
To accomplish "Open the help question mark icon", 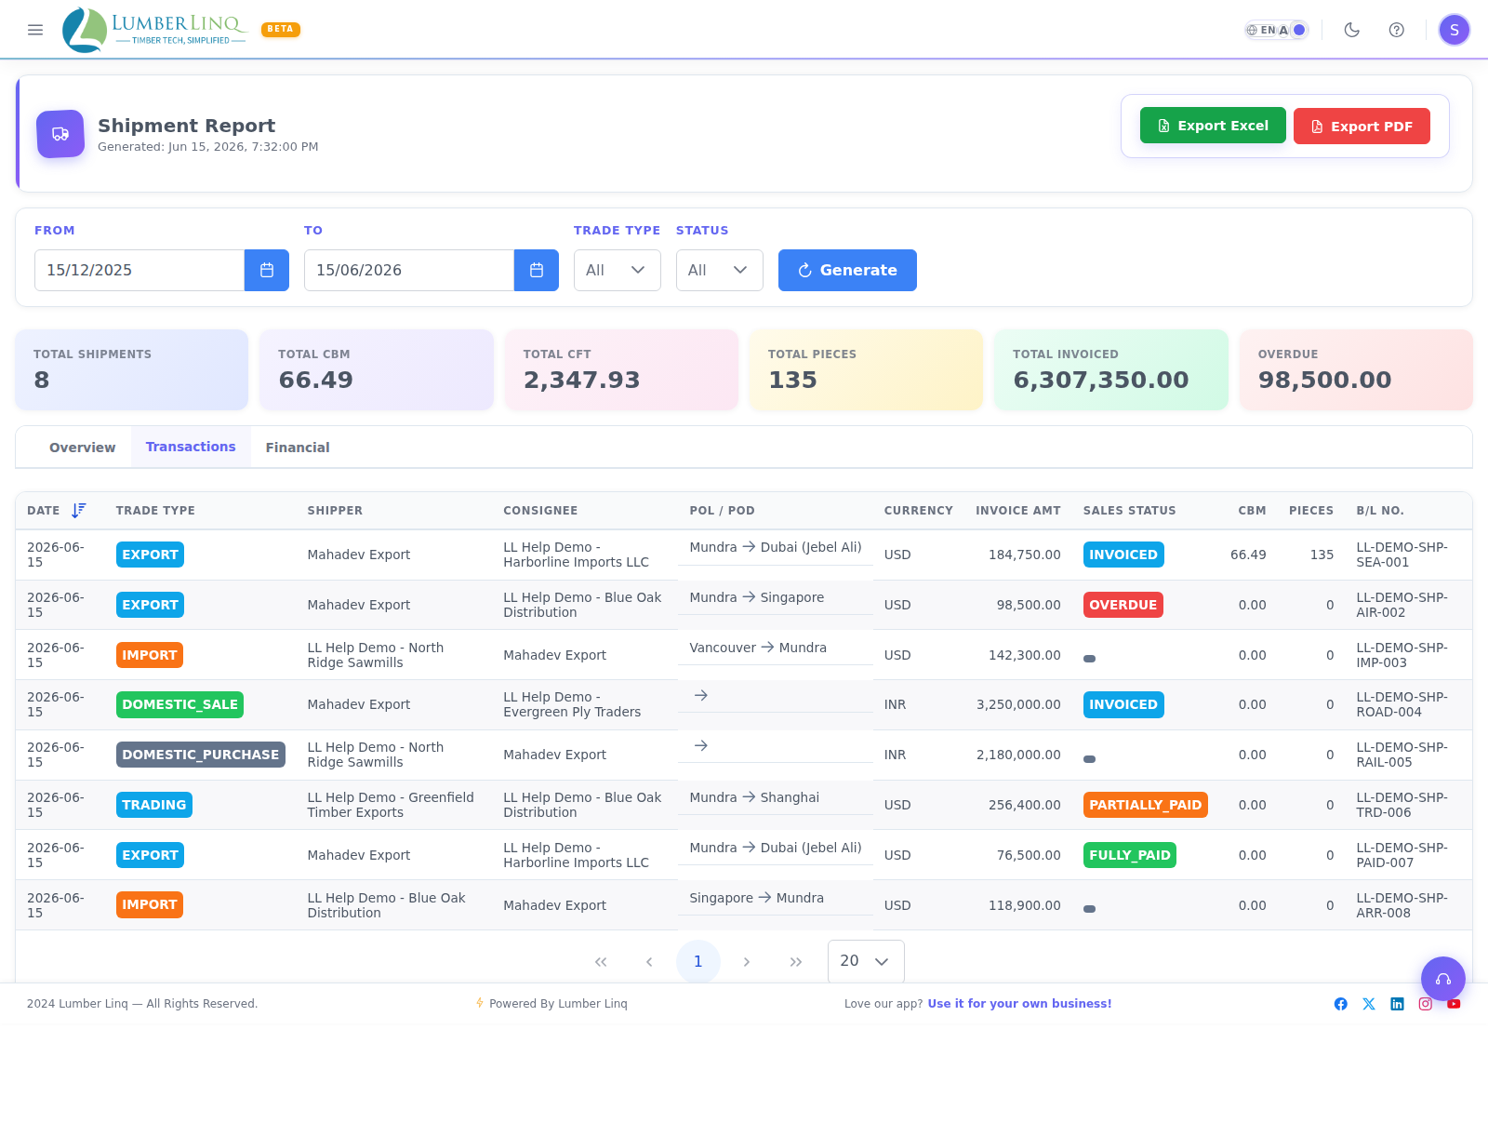I will point(1397,30).
